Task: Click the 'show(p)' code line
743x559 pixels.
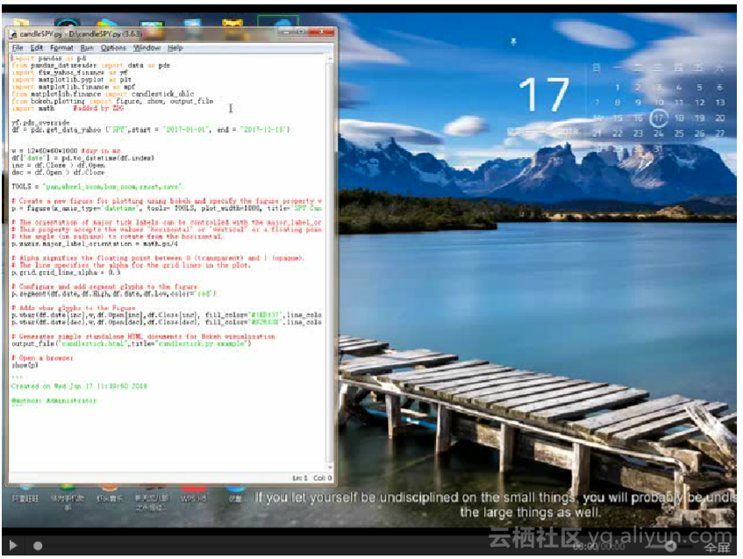Action: point(25,365)
